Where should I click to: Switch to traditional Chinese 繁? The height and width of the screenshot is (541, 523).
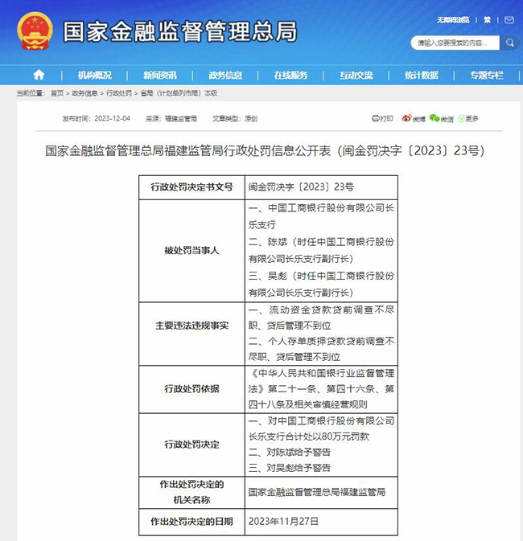tap(487, 20)
